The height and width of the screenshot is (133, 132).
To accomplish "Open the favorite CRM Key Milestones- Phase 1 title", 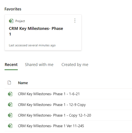I will pos(36,31).
